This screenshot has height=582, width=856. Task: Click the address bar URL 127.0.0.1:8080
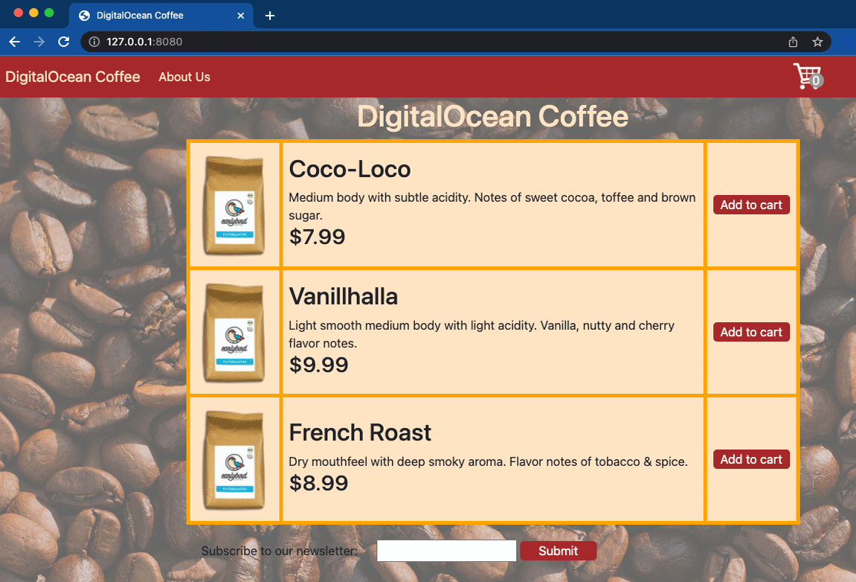click(x=144, y=42)
